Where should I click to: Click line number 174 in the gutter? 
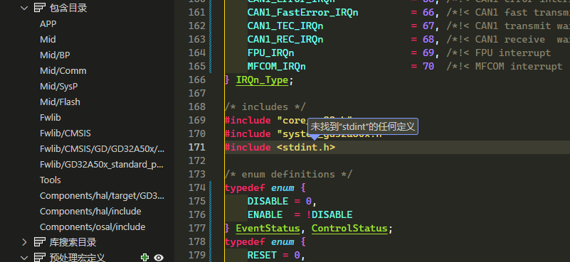(x=196, y=187)
